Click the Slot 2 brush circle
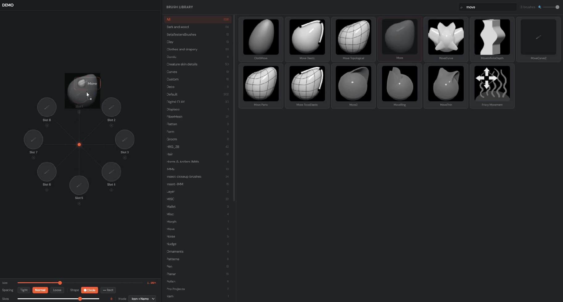The width and height of the screenshot is (563, 302). pyautogui.click(x=111, y=107)
